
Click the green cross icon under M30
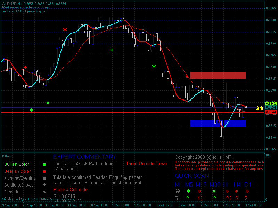click(x=215, y=191)
